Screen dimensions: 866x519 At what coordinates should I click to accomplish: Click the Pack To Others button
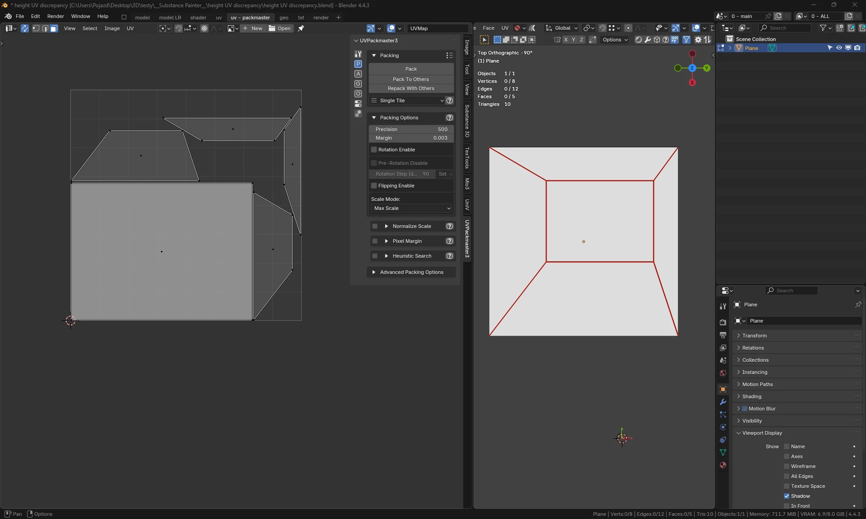click(411, 79)
